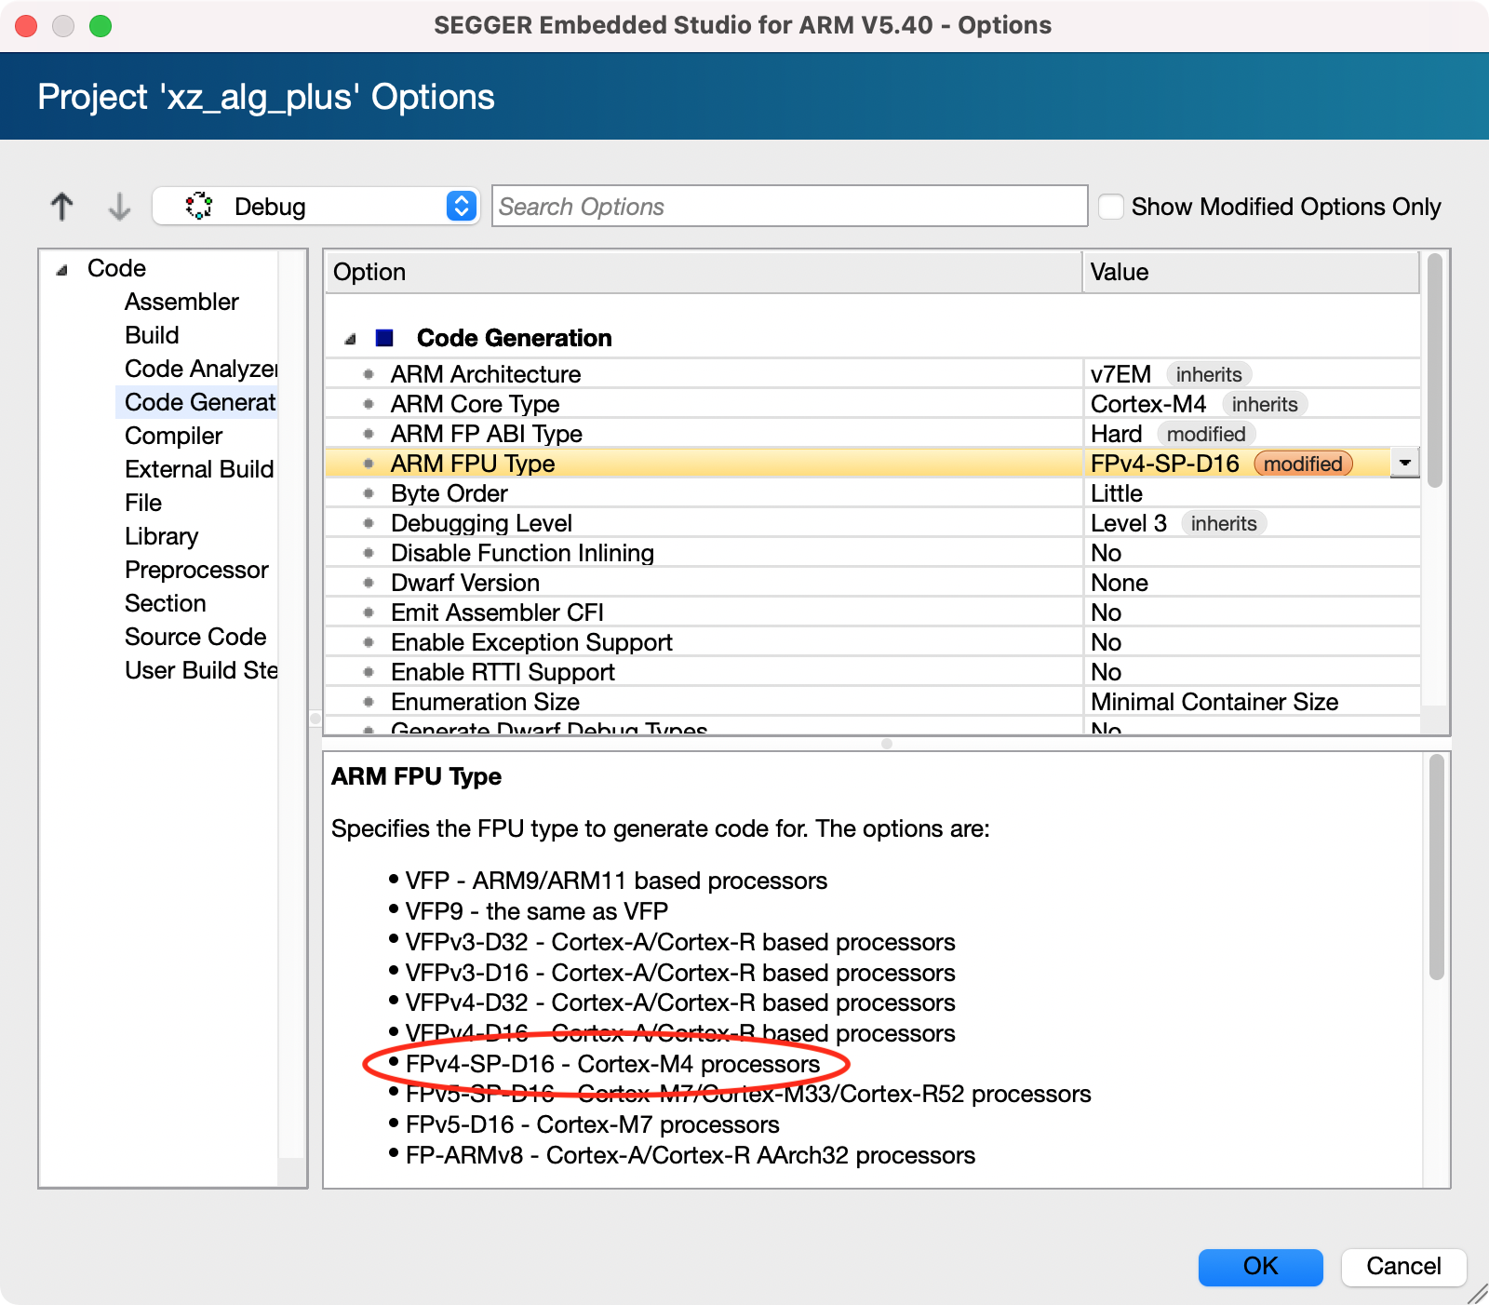Enable Show Modified Options Only
Screen dimensions: 1489x1305
point(1110,206)
